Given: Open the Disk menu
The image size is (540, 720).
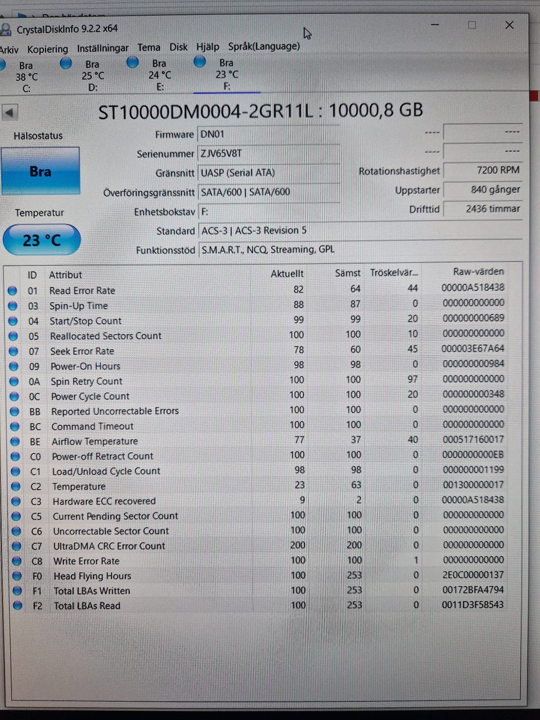Looking at the screenshot, I should (178, 47).
